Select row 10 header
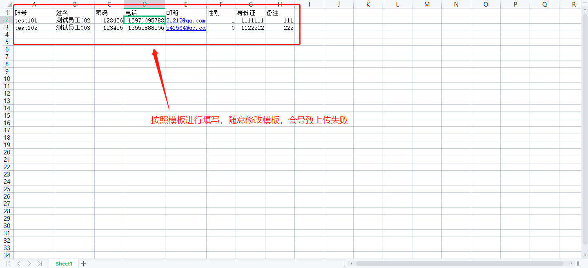 click(x=7, y=79)
